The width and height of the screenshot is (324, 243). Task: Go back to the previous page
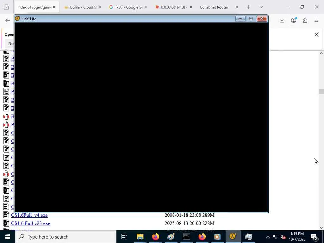pyautogui.click(x=8, y=20)
